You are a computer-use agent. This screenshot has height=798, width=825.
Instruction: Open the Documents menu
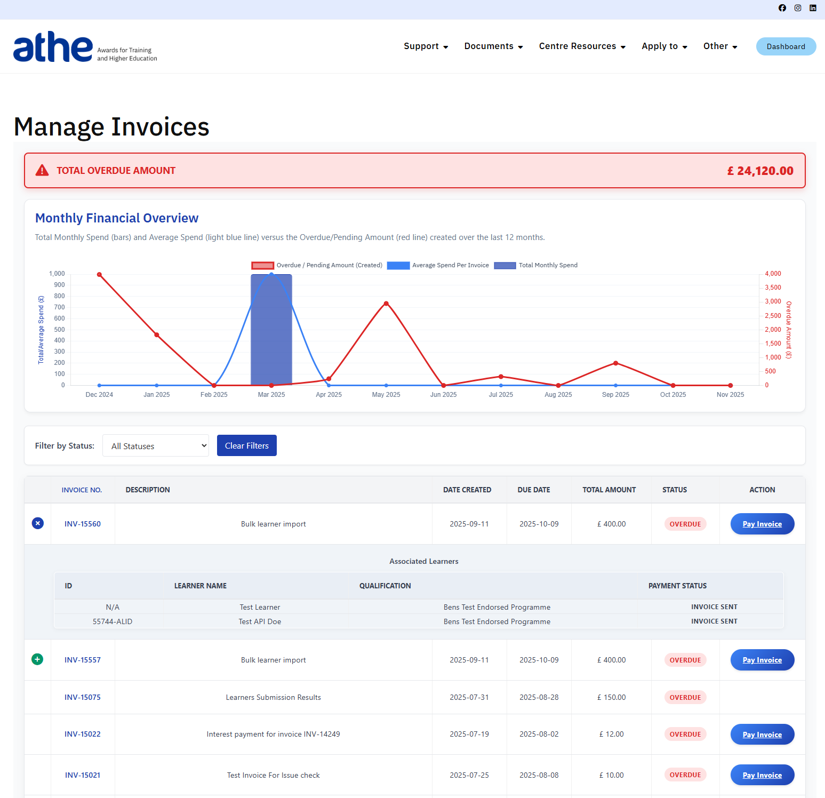point(493,46)
